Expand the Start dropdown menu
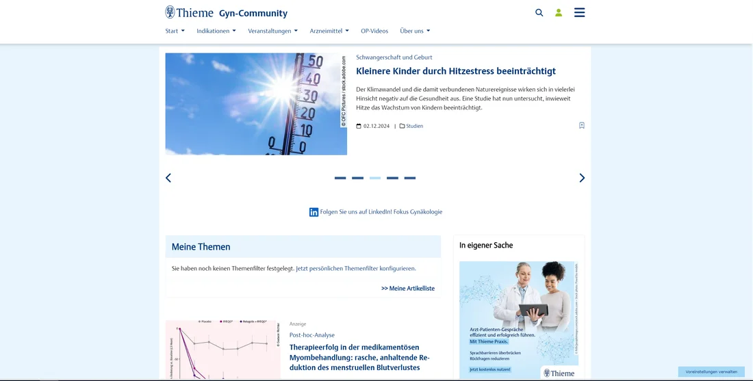The image size is (753, 381). pyautogui.click(x=175, y=31)
